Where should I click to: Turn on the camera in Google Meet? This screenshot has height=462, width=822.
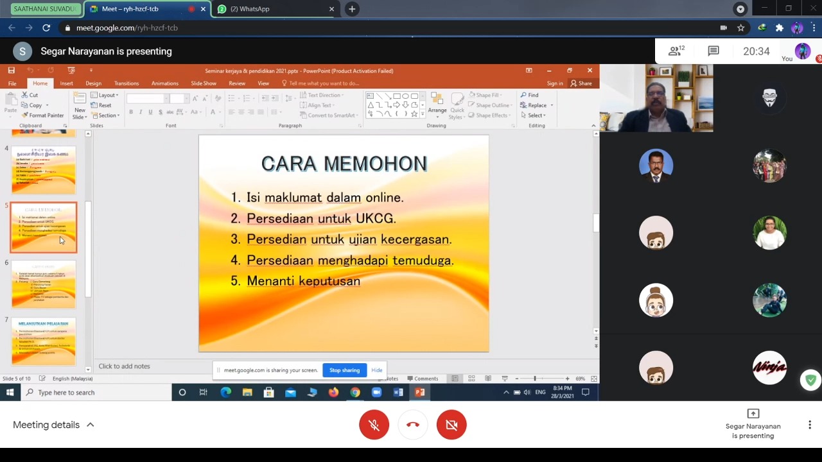click(451, 425)
